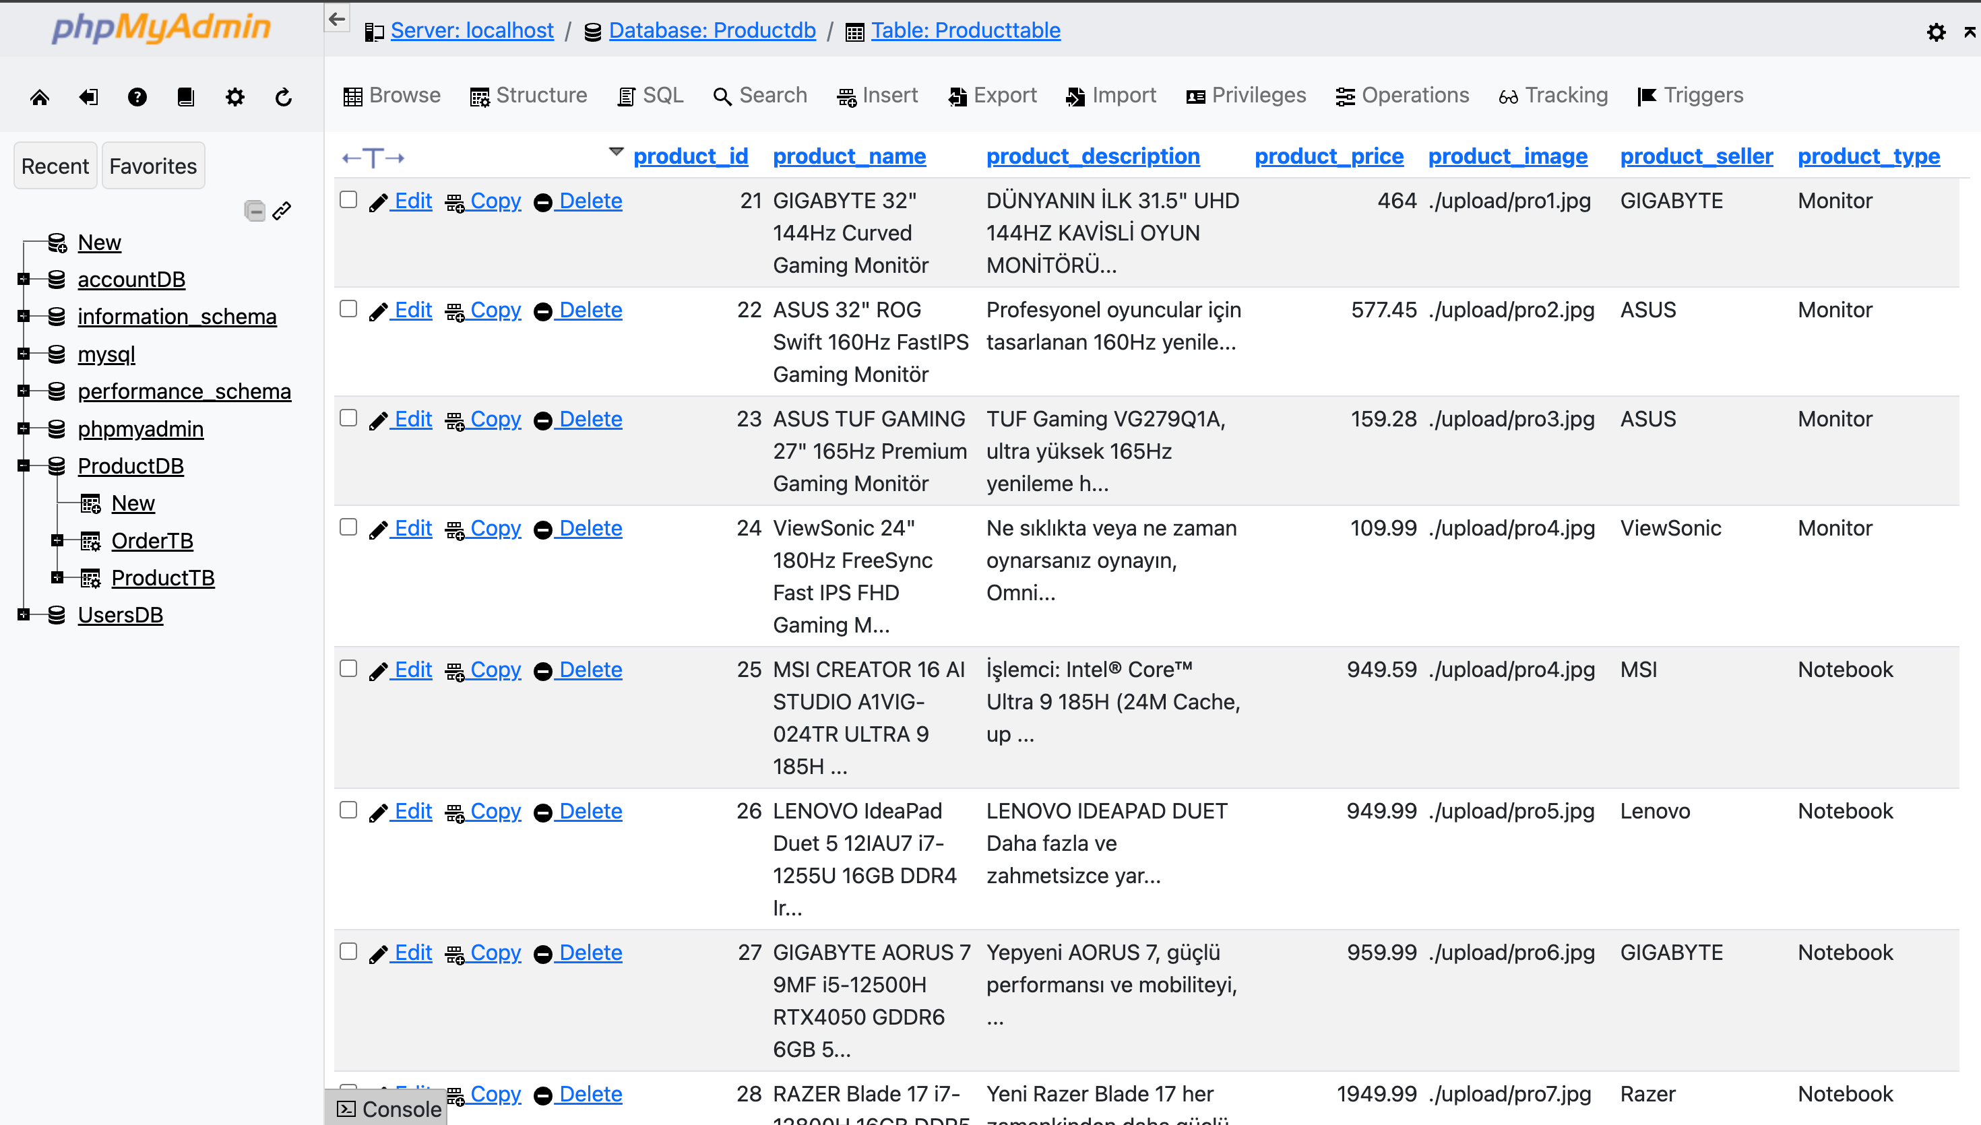Click the ProductTB table icon
The width and height of the screenshot is (1981, 1125).
(90, 578)
